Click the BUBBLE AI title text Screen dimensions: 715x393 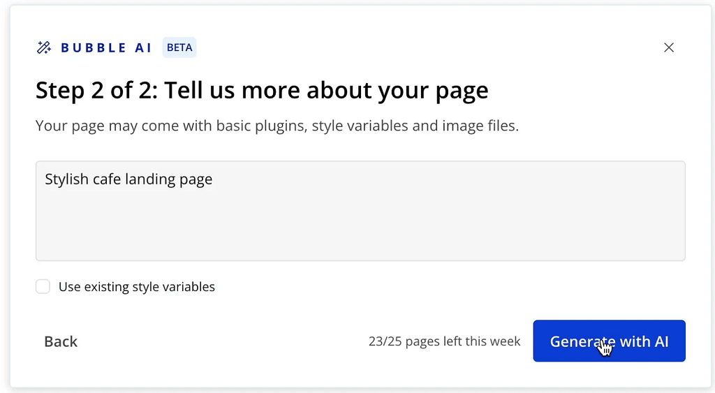[x=106, y=47]
